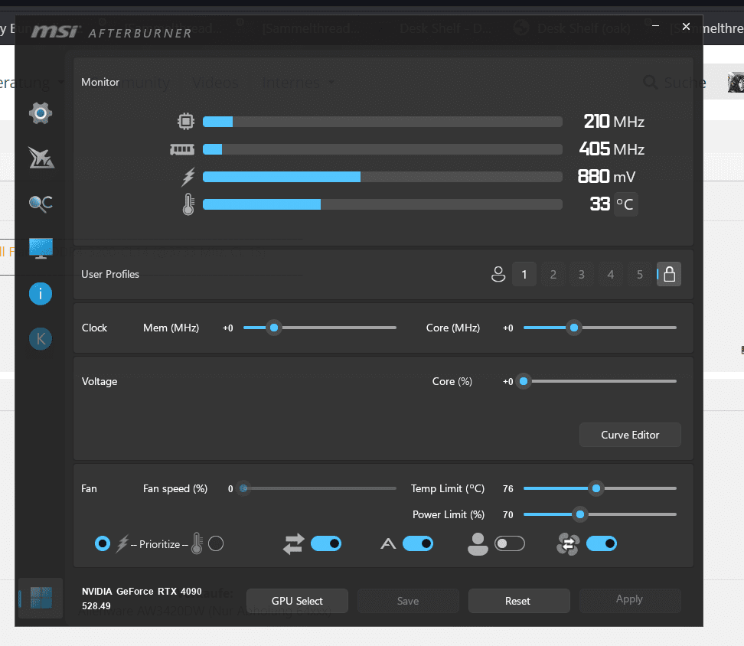Viewport: 744px width, 646px height.
Task: Click the 33 temperature reading
Action: point(600,204)
